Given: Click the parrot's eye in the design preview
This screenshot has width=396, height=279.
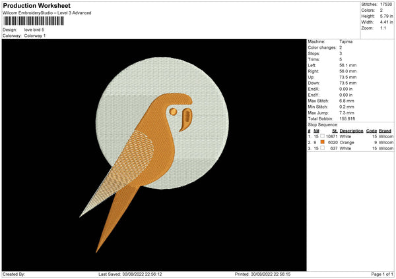Looking at the screenshot, I should (x=173, y=111).
